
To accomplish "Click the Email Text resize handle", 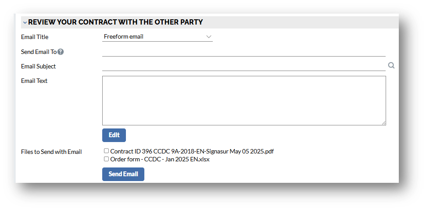I will 384,123.
